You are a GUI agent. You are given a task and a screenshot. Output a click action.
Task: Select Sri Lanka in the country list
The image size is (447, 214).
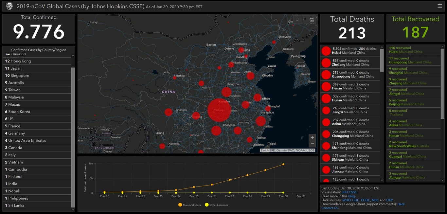pyautogui.click(x=37, y=205)
